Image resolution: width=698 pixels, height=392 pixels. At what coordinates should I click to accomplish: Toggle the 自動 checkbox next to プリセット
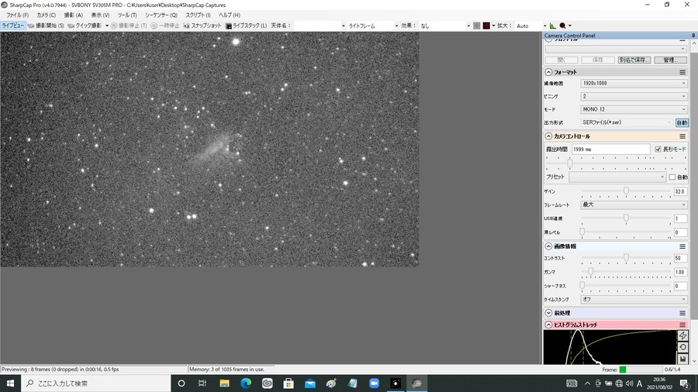tap(672, 177)
